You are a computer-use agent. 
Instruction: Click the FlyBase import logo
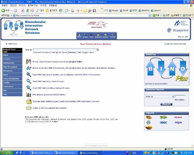[x=178, y=117]
